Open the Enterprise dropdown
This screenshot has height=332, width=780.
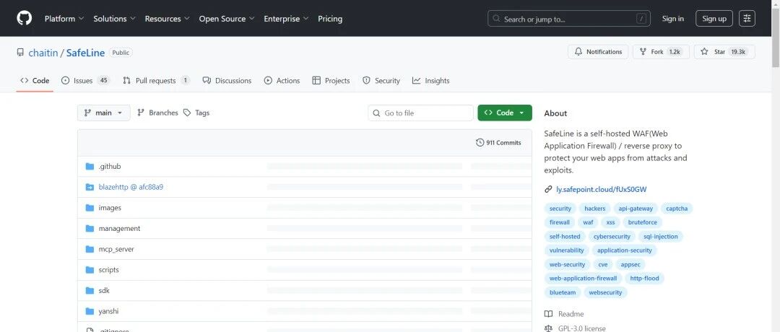[x=286, y=19]
